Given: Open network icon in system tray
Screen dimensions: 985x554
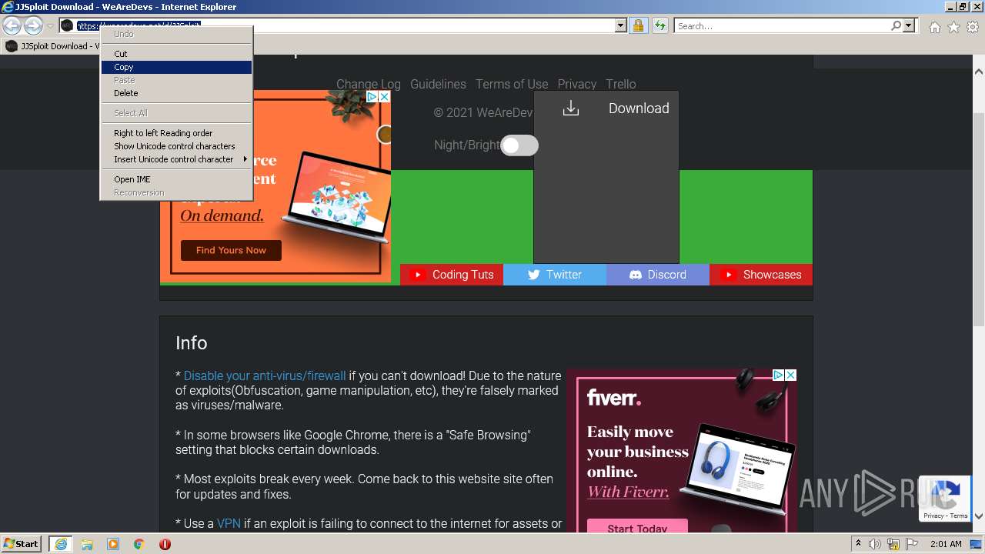Looking at the screenshot, I should (x=892, y=544).
